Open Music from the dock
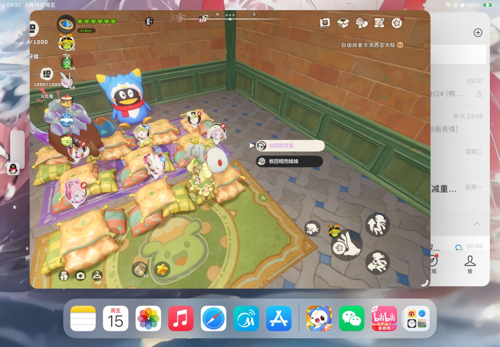 coord(181,318)
